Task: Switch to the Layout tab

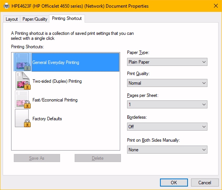Action: coord(11,19)
